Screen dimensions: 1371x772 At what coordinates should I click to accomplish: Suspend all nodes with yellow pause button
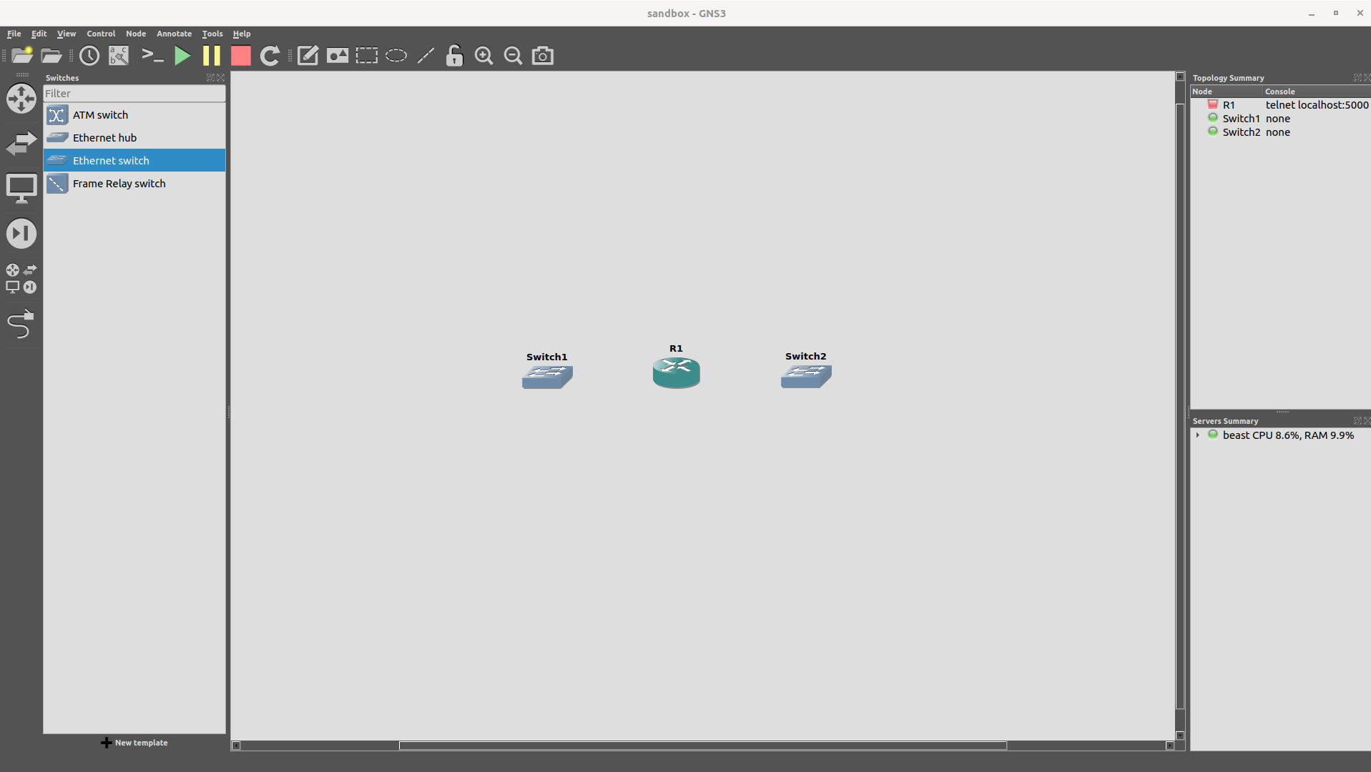[212, 56]
